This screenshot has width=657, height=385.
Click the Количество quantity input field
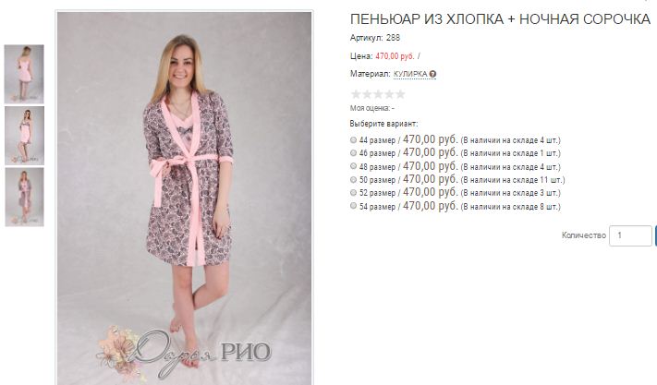(x=630, y=235)
